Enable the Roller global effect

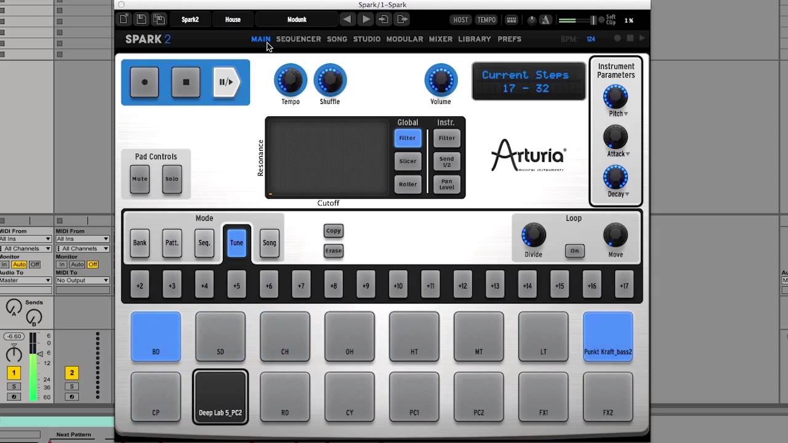(408, 184)
